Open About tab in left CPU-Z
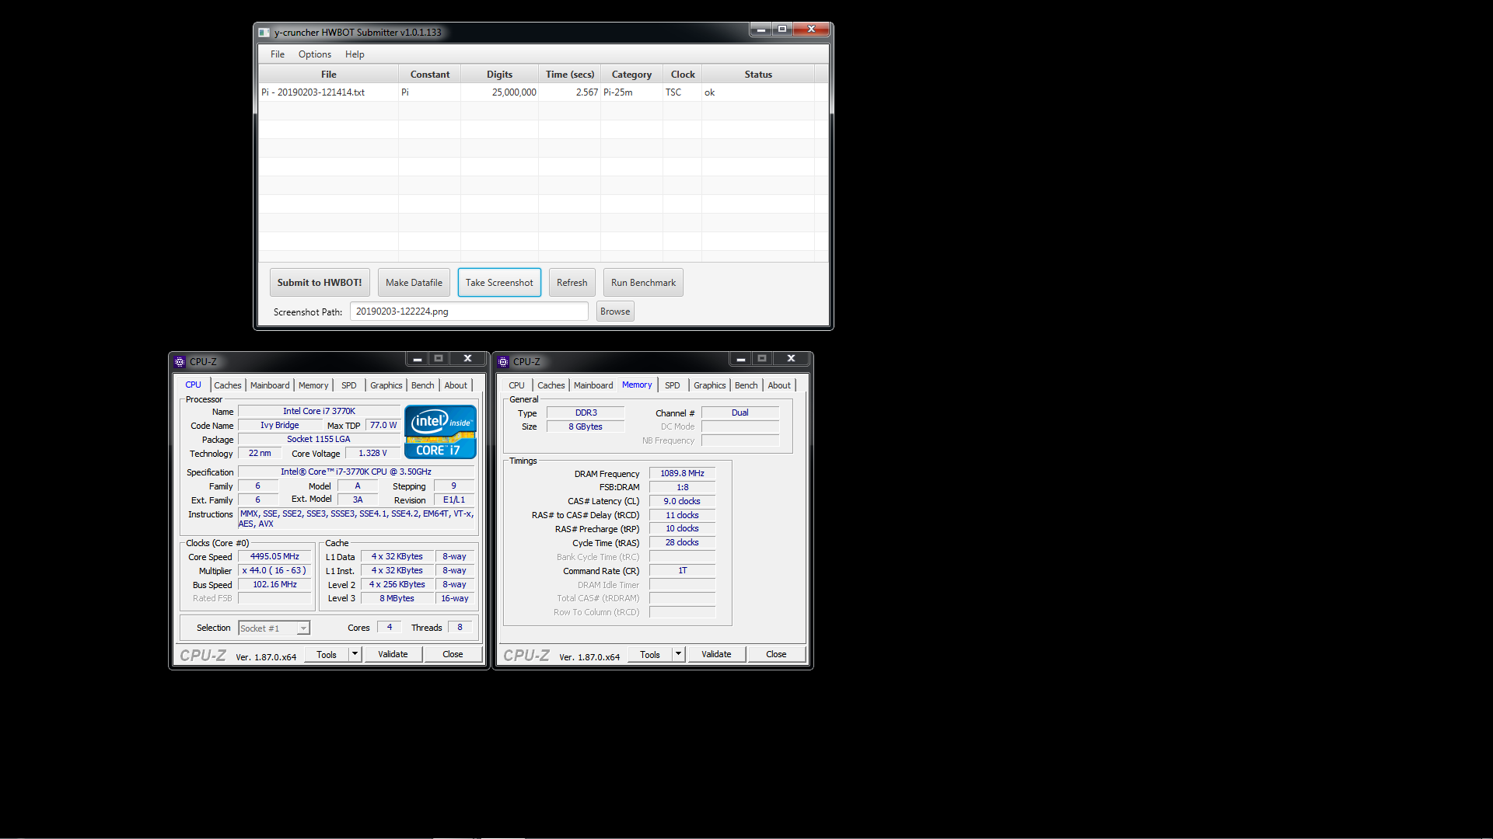Viewport: 1493px width, 839px height. pos(456,385)
